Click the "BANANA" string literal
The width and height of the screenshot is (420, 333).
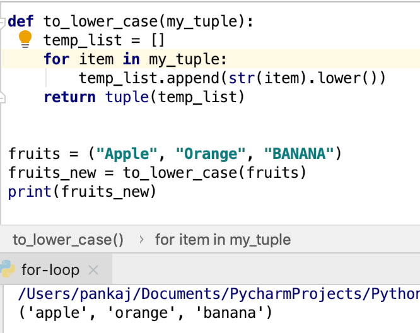click(299, 154)
